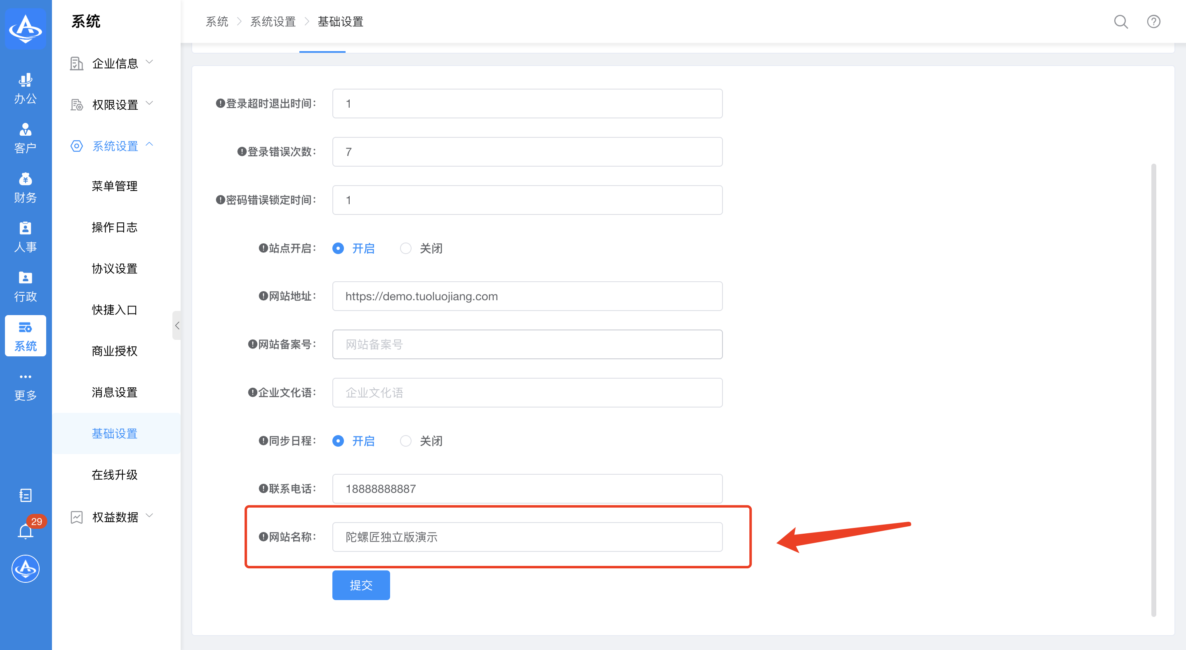Select 开启 radio for 同步日程
The height and width of the screenshot is (650, 1186).
338,441
